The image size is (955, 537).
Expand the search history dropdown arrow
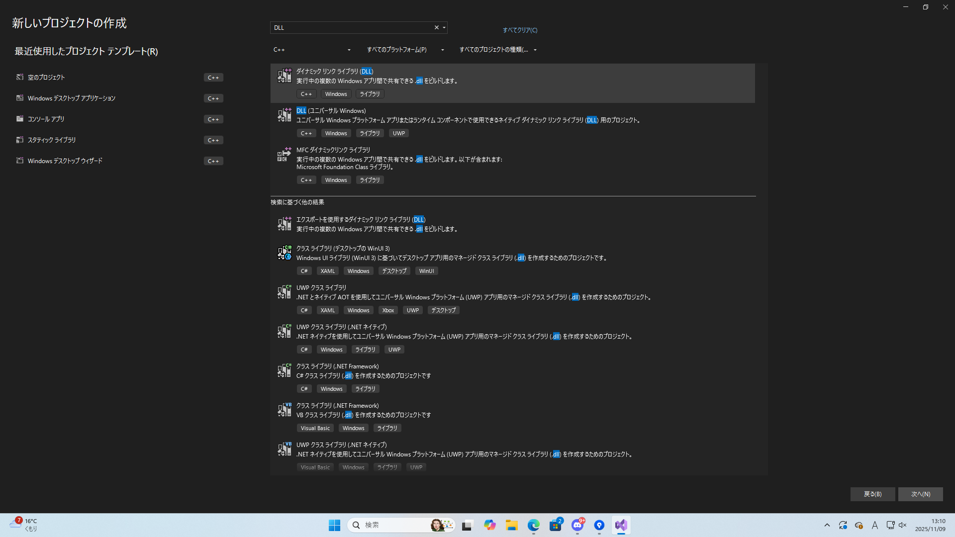point(444,28)
